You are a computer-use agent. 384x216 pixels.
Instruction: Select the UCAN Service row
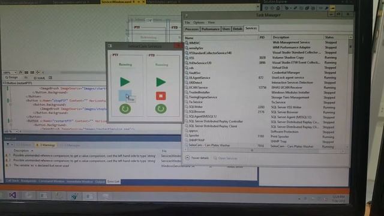click(266, 88)
